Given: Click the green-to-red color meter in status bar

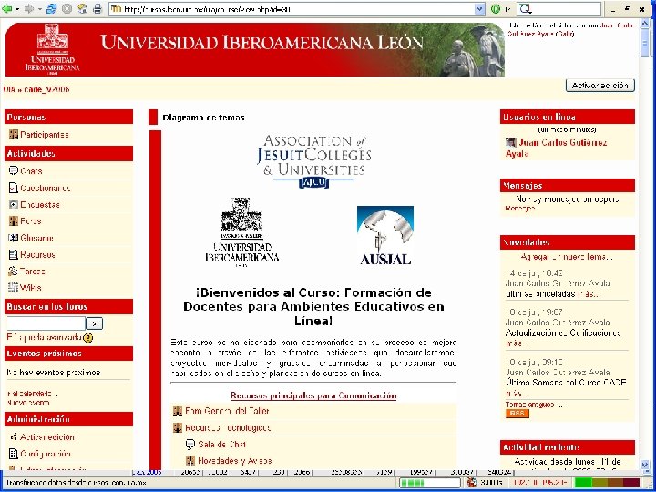Looking at the screenshot, I should 608,482.
